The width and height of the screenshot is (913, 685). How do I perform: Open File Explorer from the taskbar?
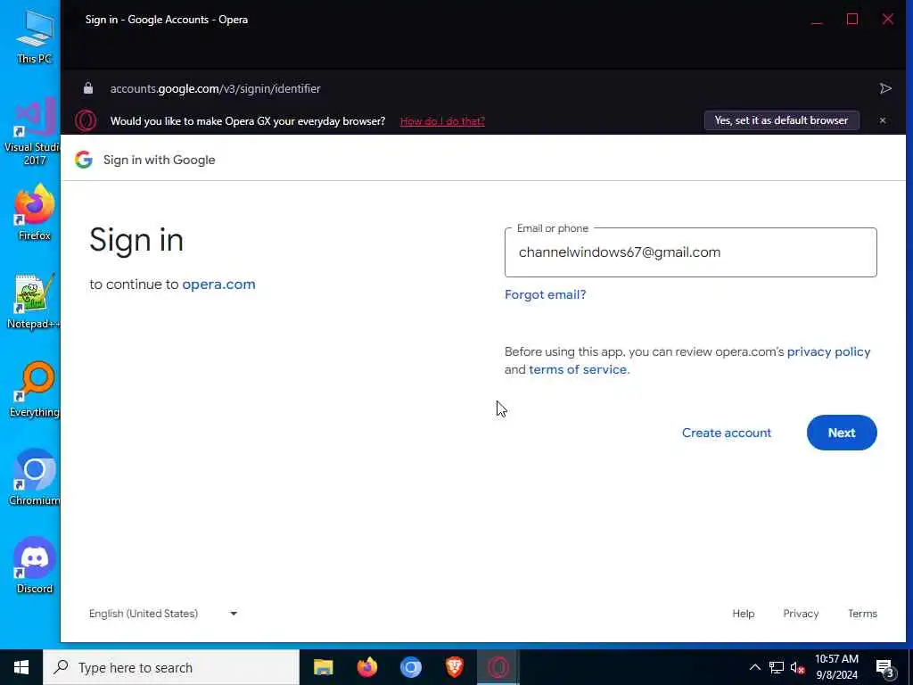323,667
